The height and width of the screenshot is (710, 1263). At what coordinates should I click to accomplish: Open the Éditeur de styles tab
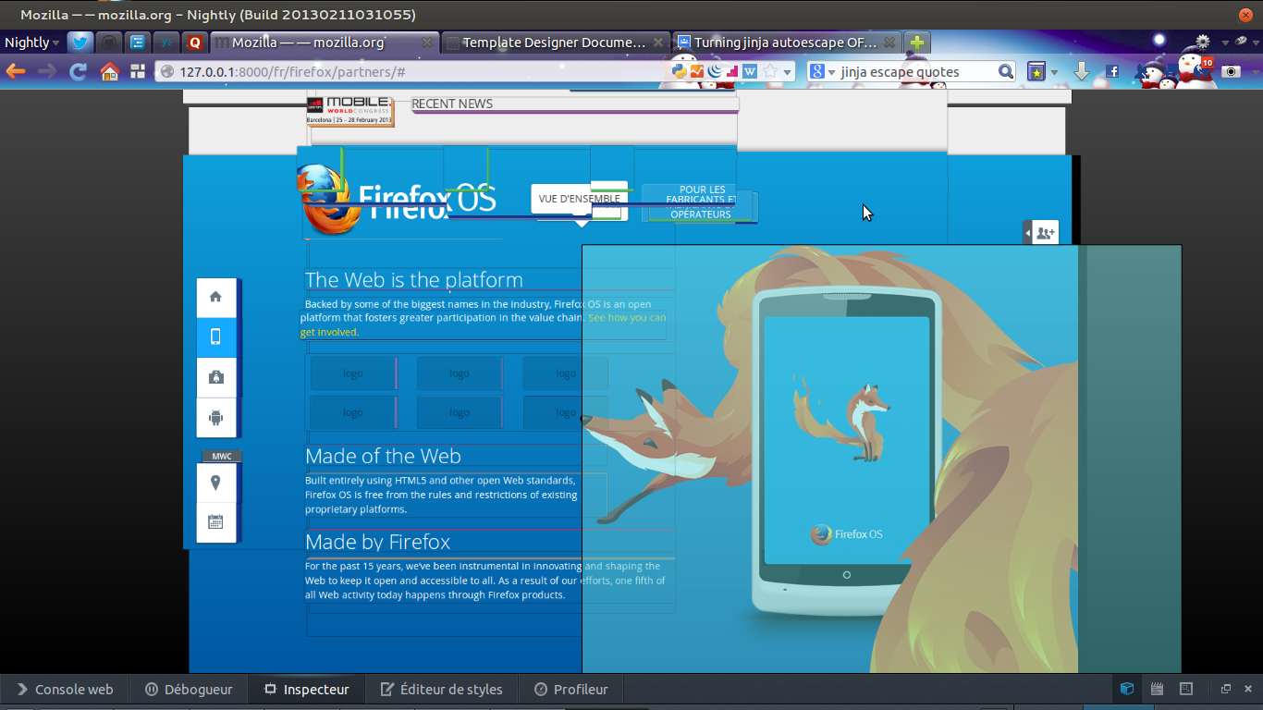click(441, 689)
